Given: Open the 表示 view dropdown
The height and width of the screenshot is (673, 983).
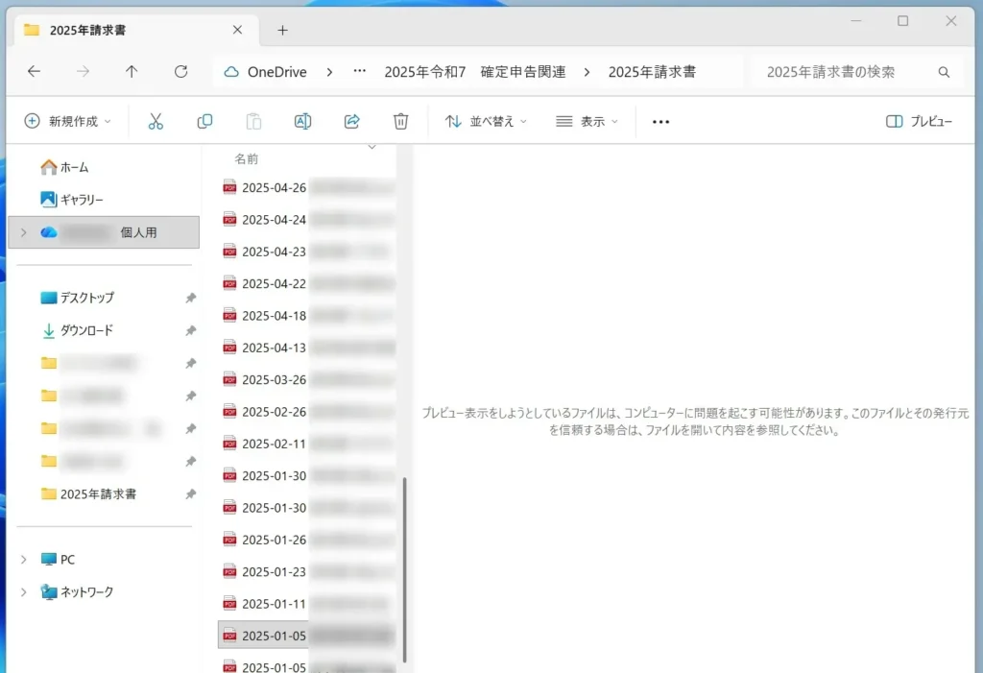Looking at the screenshot, I should (x=587, y=121).
